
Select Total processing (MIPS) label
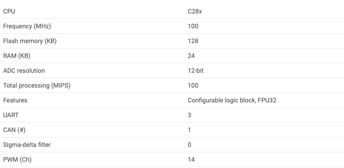tap(36, 85)
